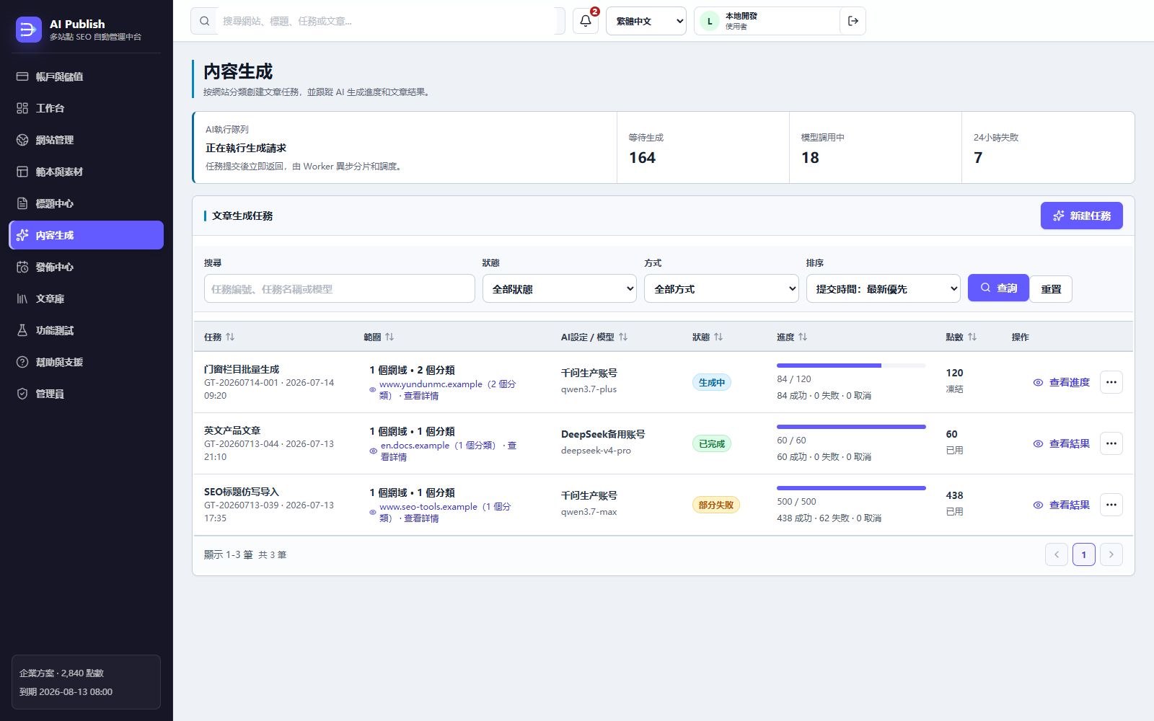Click the 生成中 status badge
The width and height of the screenshot is (1154, 721).
[x=712, y=382]
